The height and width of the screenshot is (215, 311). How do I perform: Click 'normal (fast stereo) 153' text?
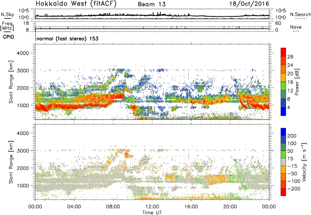[x=67, y=38]
